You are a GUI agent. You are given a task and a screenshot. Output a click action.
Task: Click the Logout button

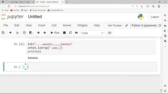[155, 17]
